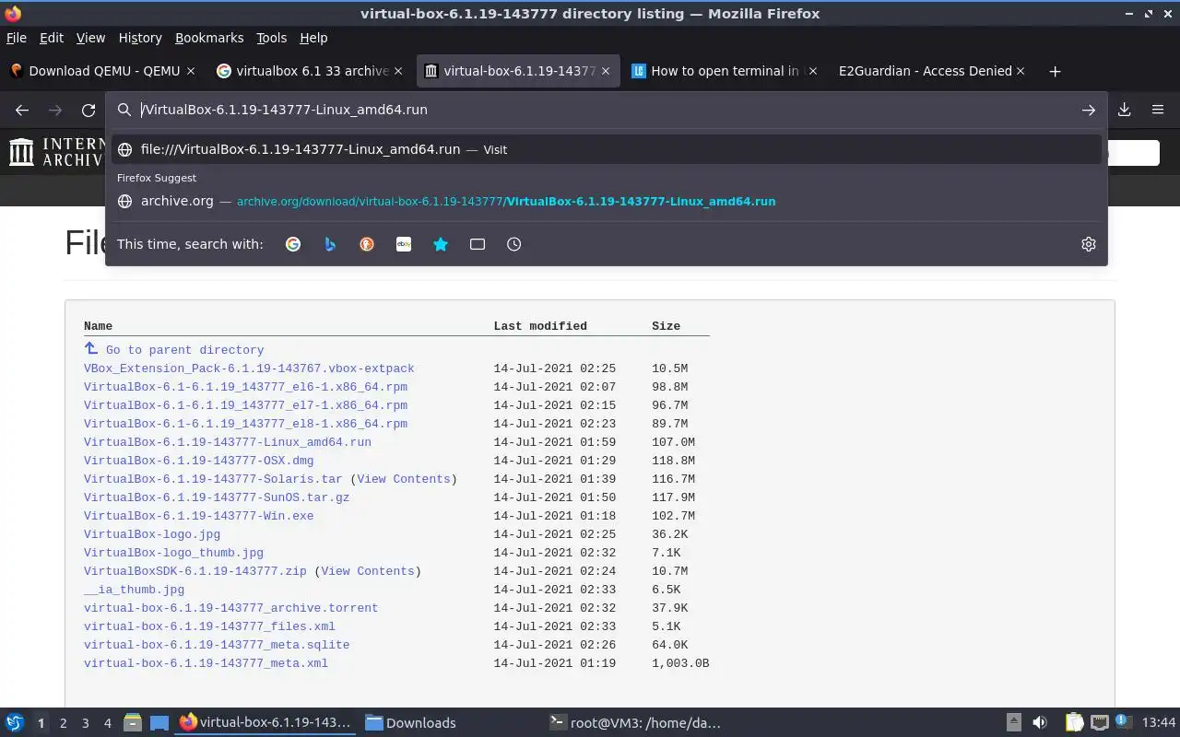Download VirtualBoxSDK-6.1.19-143777.zip

pos(195,571)
